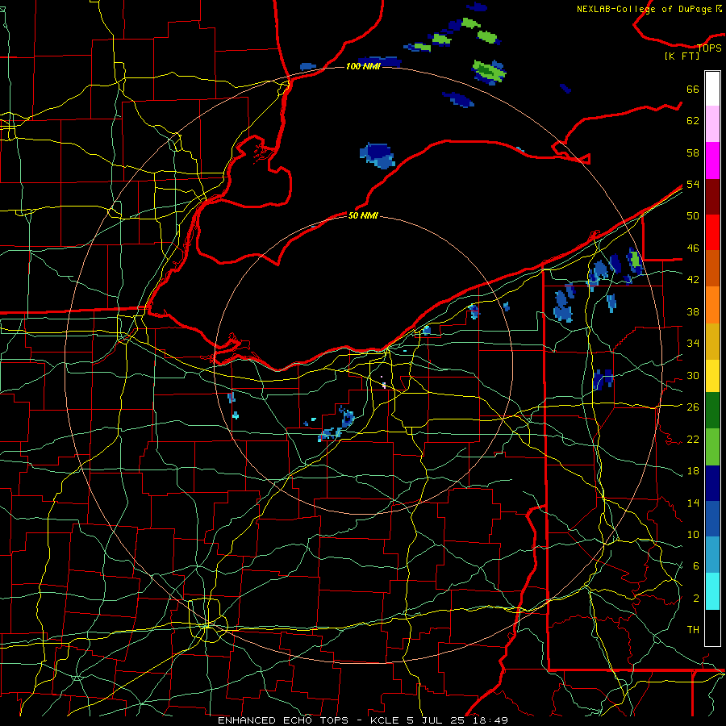Select the light blue legend swatch
Image resolution: width=726 pixels, height=726 pixels.
click(x=712, y=555)
